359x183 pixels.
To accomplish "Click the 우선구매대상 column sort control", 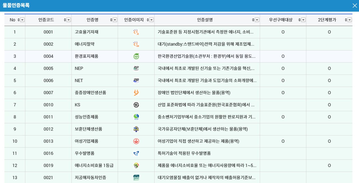I will point(300,20).
